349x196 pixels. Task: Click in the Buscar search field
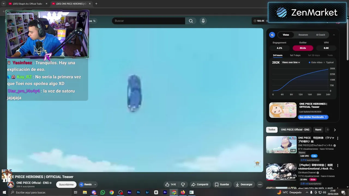(149, 21)
